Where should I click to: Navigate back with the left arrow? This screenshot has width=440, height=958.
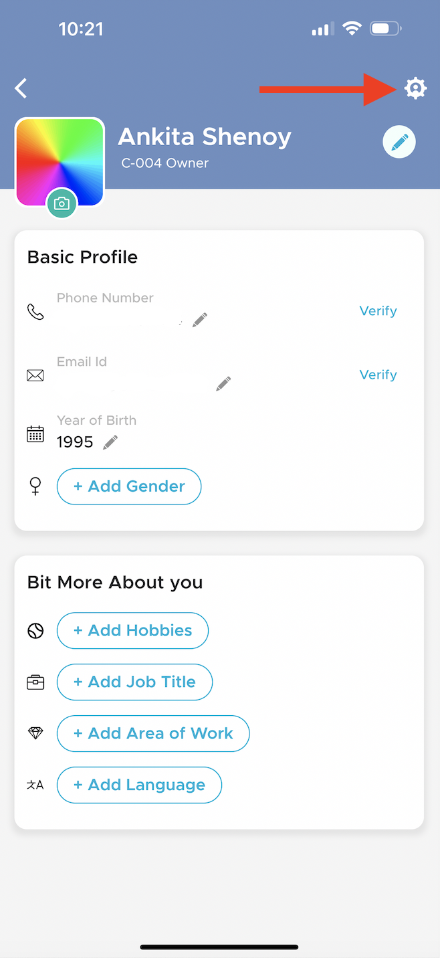(x=20, y=88)
